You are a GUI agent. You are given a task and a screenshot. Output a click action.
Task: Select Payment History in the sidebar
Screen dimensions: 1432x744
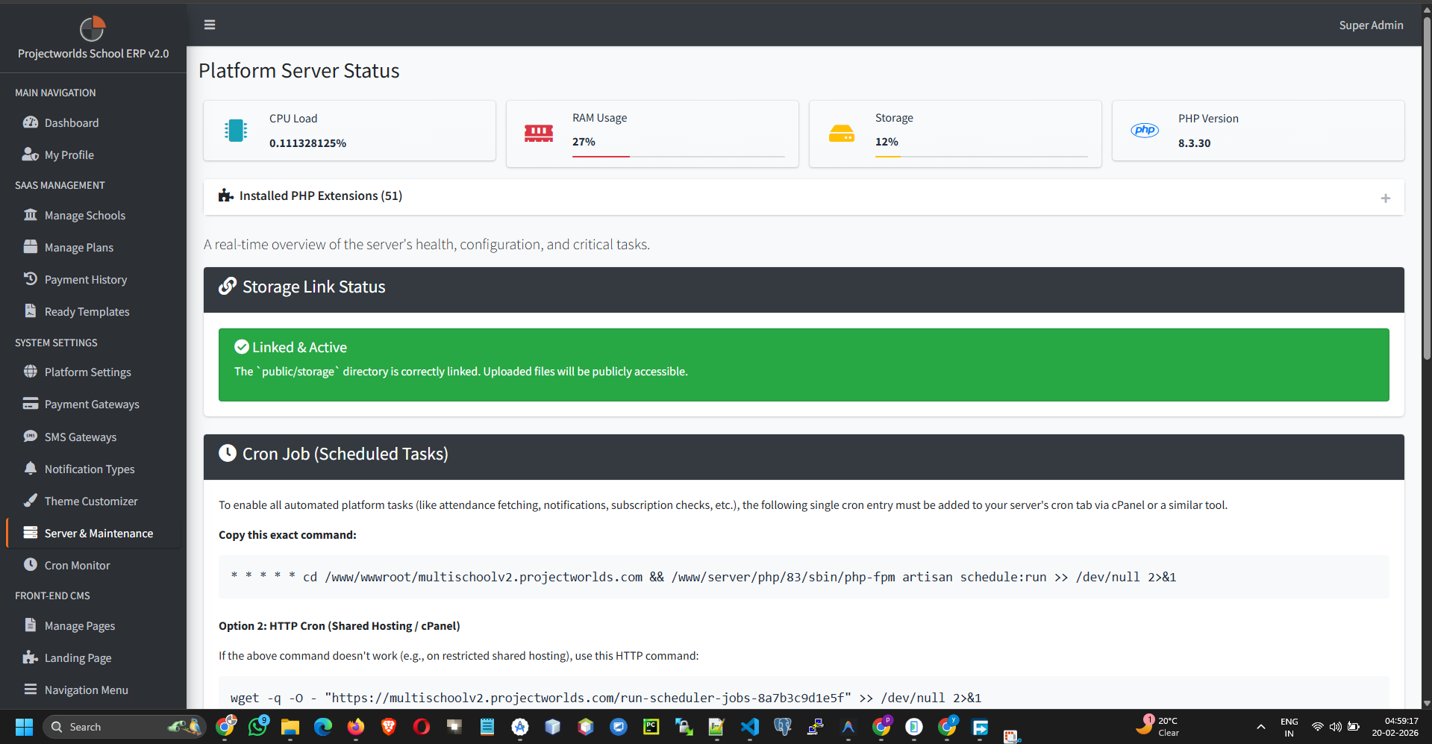(85, 279)
